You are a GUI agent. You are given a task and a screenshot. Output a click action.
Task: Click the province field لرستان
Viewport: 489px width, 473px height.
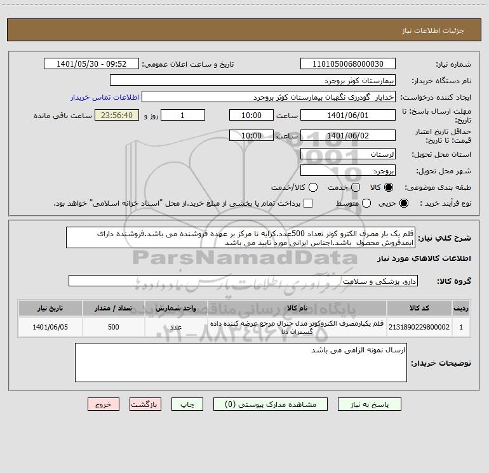point(348,154)
